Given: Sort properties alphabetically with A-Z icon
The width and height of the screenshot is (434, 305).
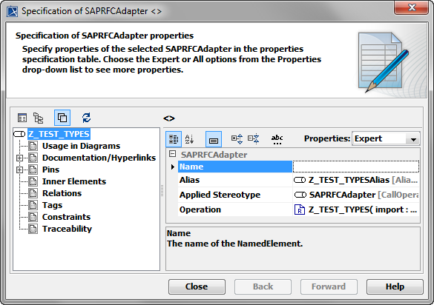Looking at the screenshot, I should tap(190, 139).
